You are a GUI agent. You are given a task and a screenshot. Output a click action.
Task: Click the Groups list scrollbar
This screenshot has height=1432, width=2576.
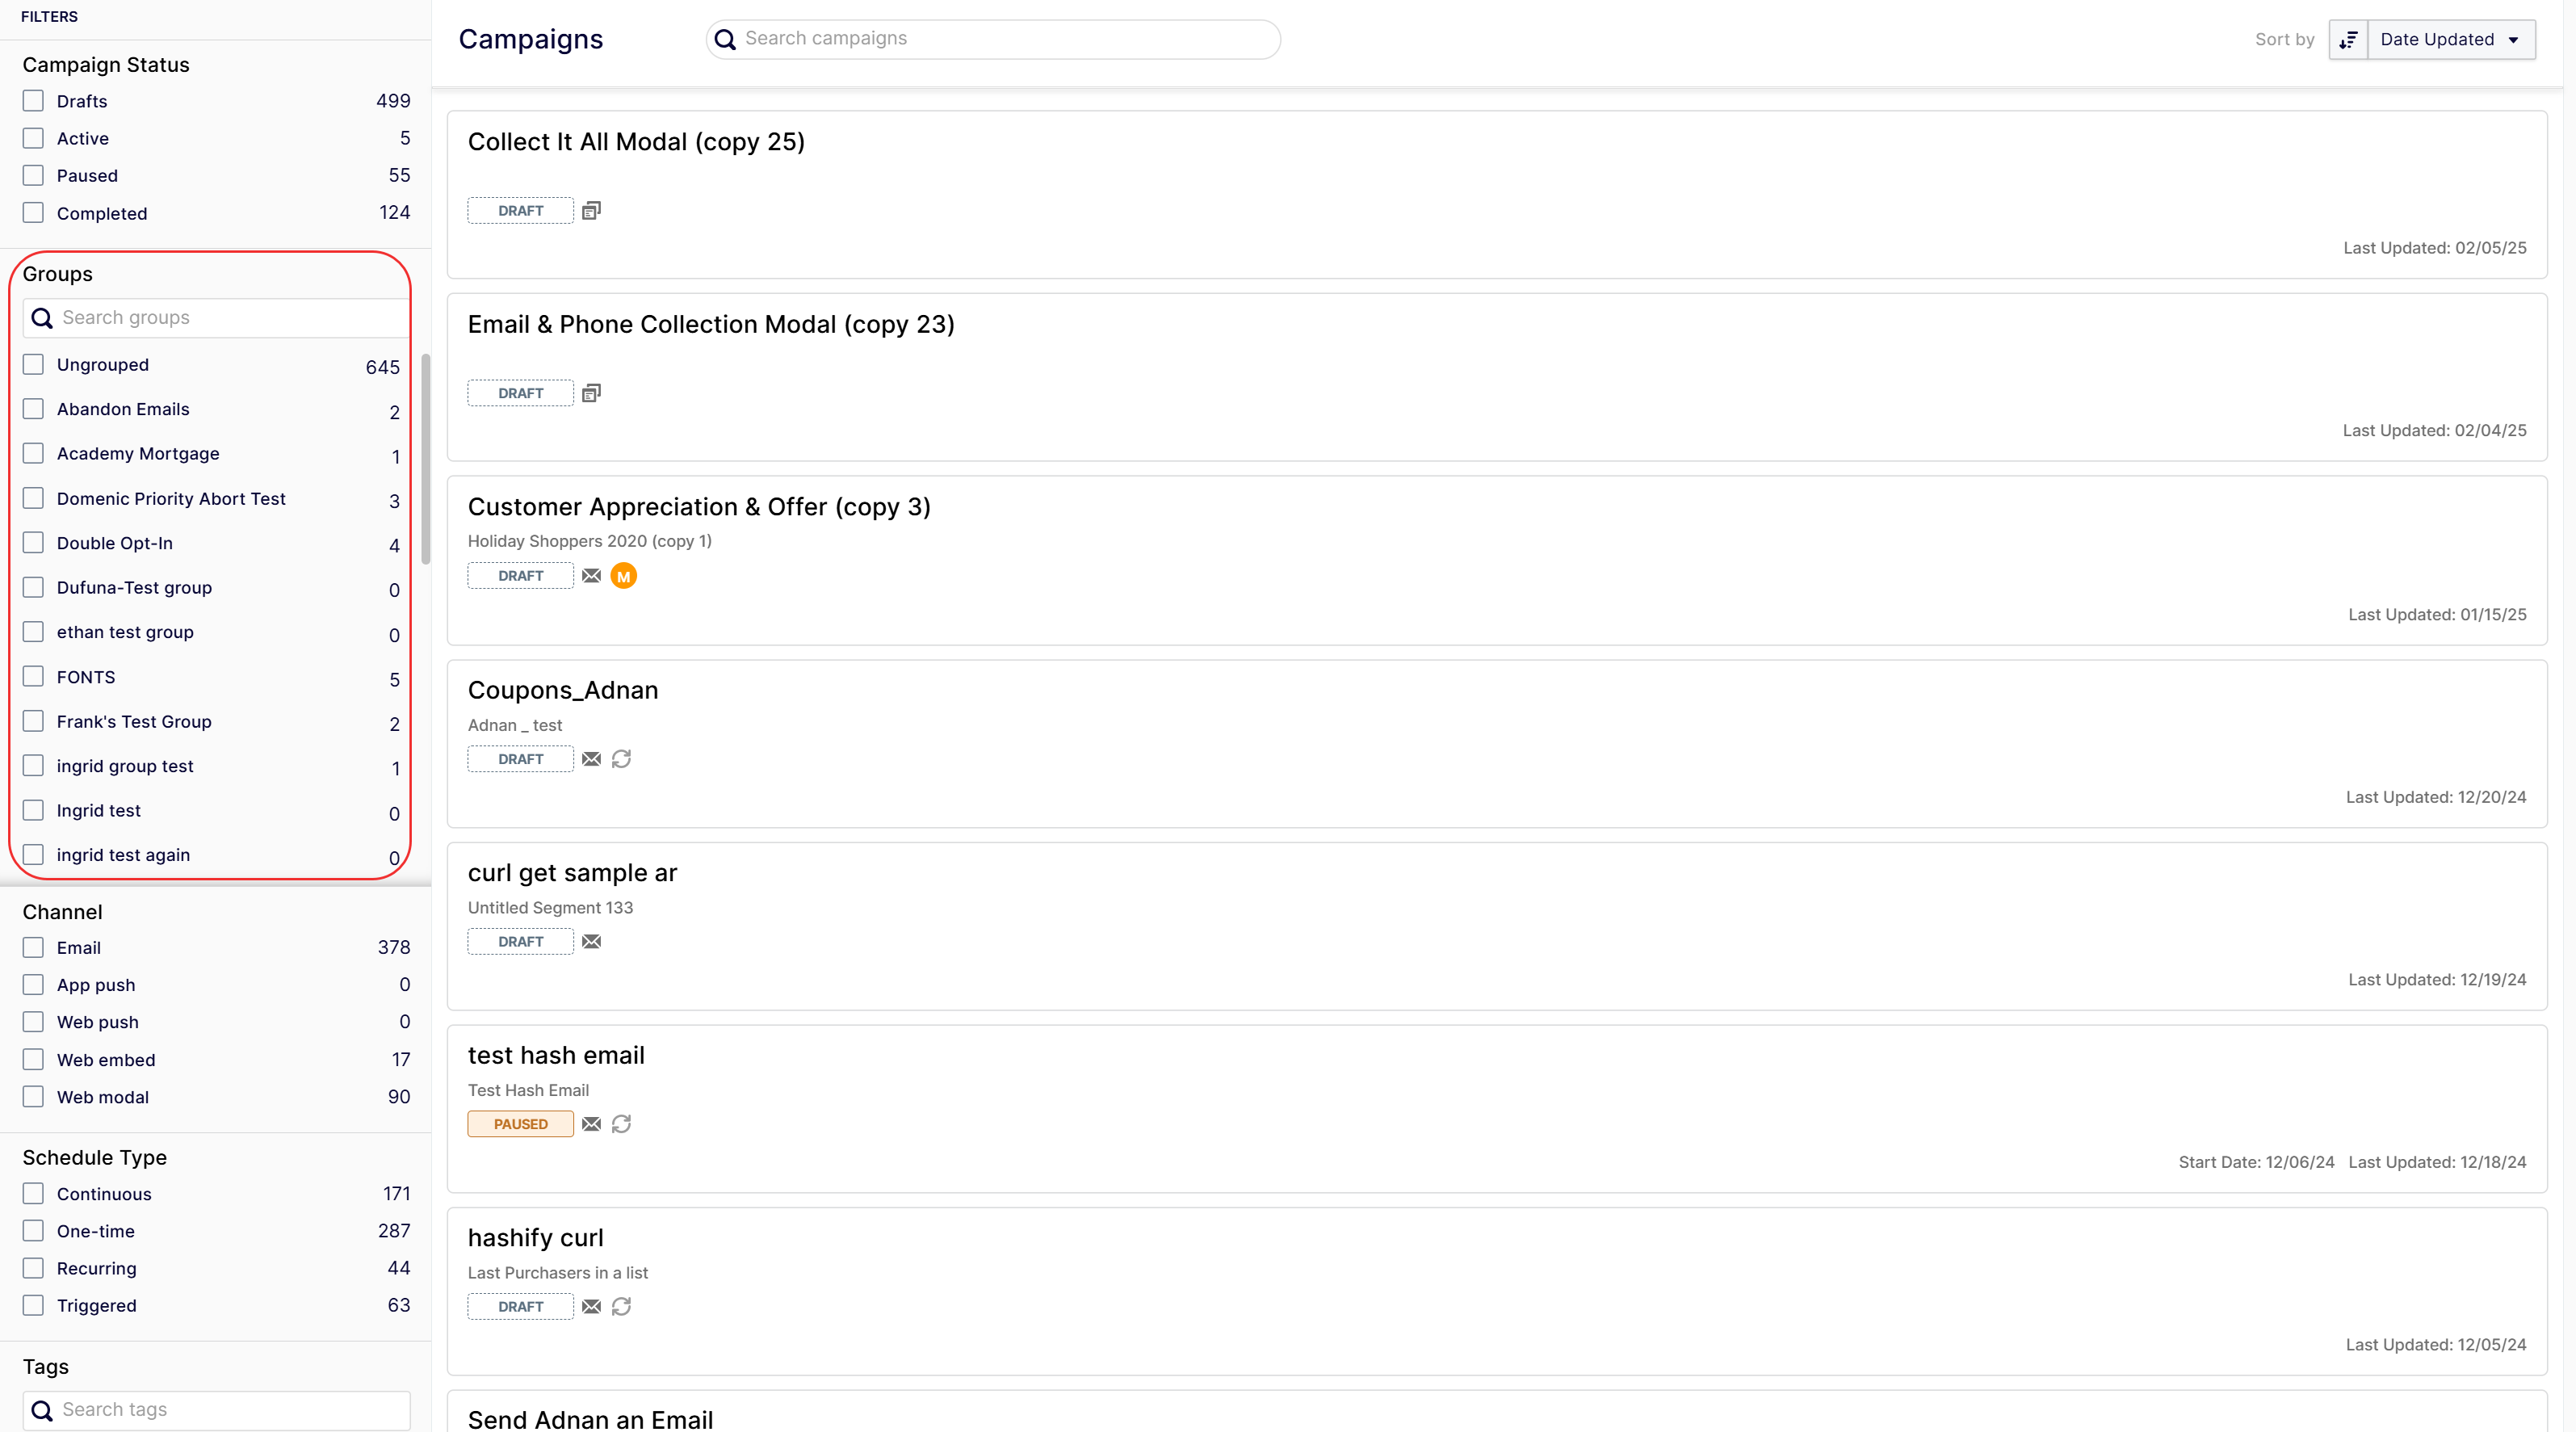[x=426, y=460]
